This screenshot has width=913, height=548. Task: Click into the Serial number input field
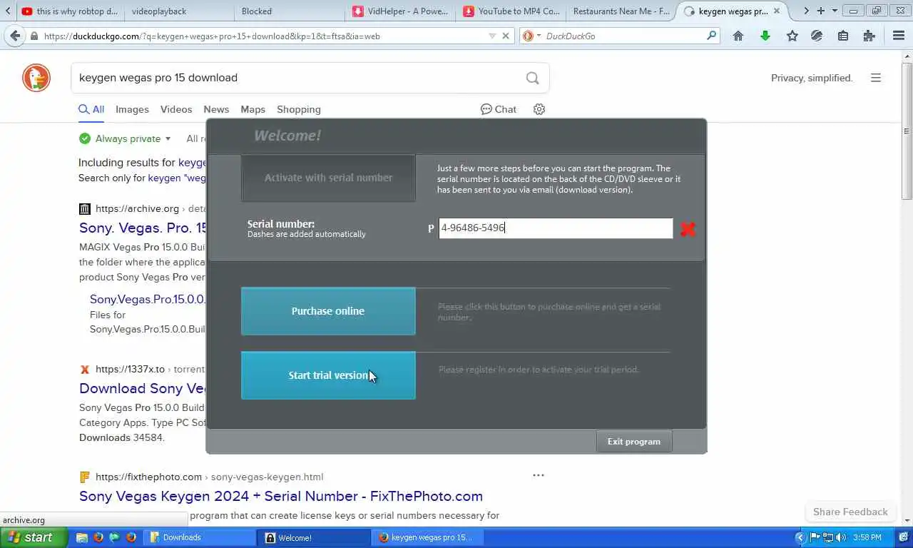point(556,228)
